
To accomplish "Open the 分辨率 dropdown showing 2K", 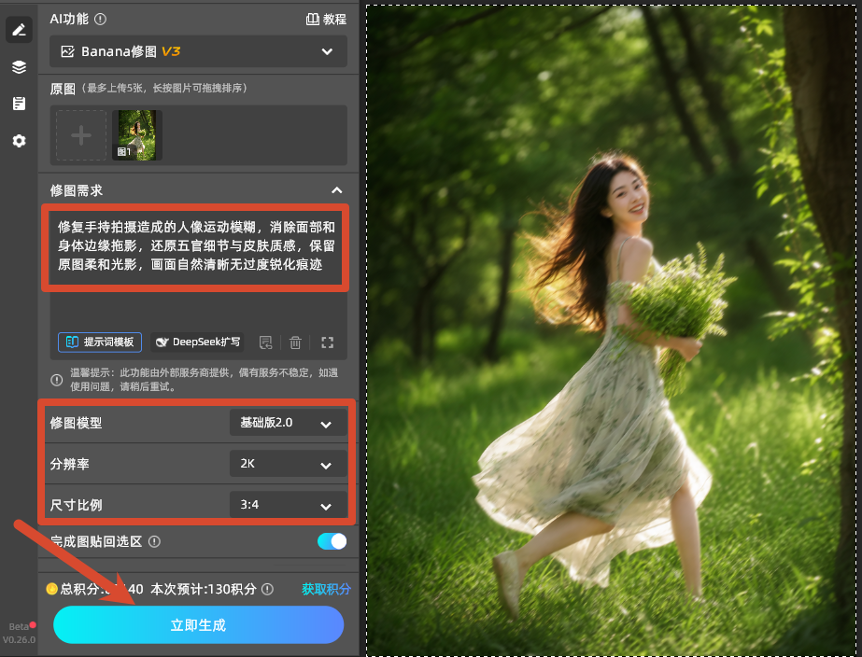I will (x=288, y=464).
